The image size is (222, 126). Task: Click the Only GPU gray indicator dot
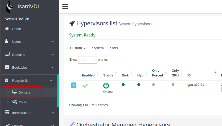[x=173, y=85]
